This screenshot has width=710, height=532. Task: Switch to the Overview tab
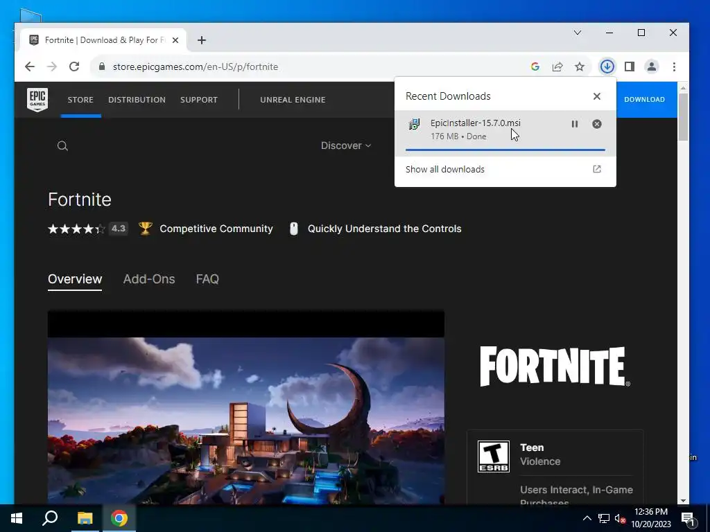pyautogui.click(x=75, y=279)
